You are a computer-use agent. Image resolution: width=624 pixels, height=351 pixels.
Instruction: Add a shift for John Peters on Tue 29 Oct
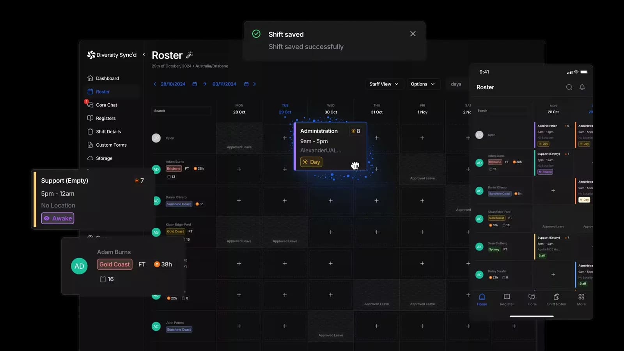285,326
